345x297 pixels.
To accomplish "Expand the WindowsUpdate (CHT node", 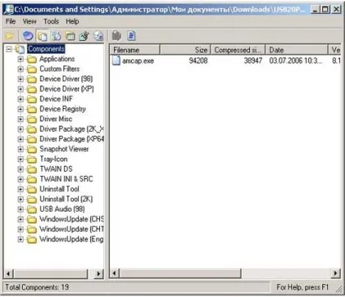I will pyautogui.click(x=20, y=229).
